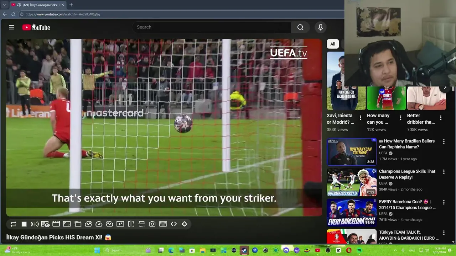Run custom script code brackets icon
The height and width of the screenshot is (256, 456).
(174, 224)
